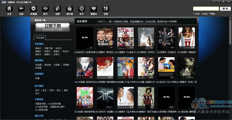Open the 战争片 category

point(38,54)
